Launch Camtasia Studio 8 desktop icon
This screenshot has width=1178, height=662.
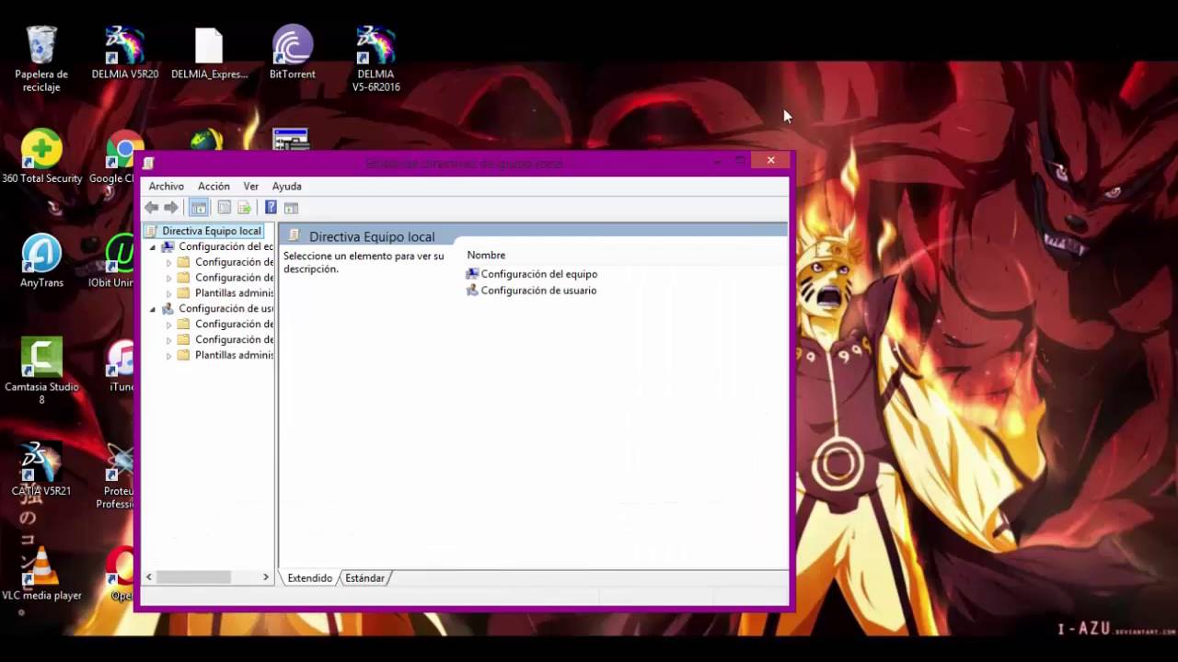[41, 371]
